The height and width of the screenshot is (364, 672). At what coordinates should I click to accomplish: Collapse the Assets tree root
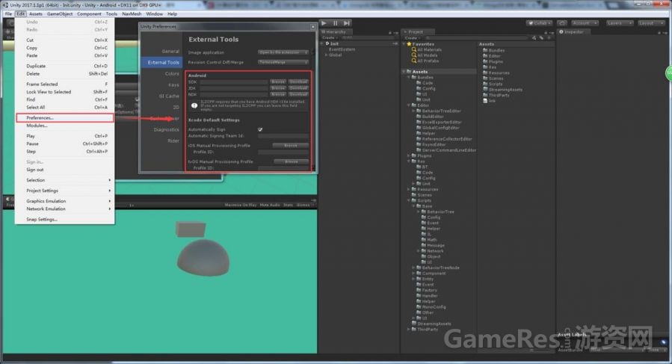click(x=404, y=72)
